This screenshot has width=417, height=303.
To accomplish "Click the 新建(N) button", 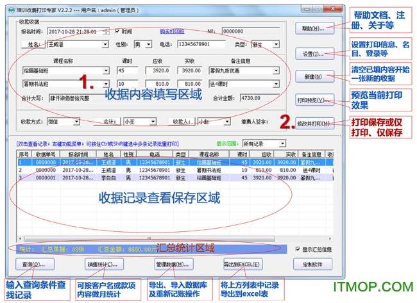I will (314, 77).
